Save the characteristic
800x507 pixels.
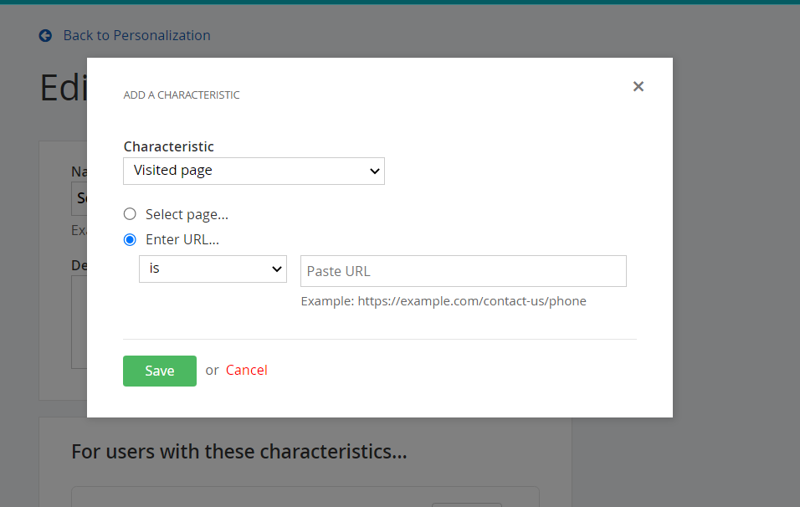[x=160, y=371]
